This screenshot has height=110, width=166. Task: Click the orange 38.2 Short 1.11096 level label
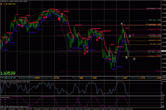(155, 44)
